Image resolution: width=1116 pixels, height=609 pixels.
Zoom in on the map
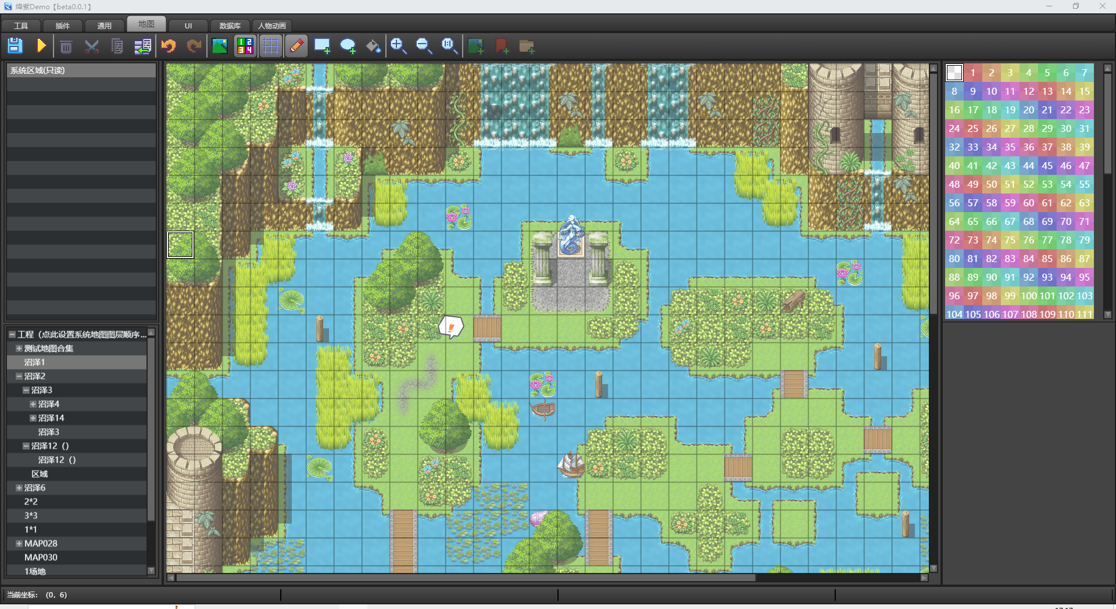coord(399,46)
